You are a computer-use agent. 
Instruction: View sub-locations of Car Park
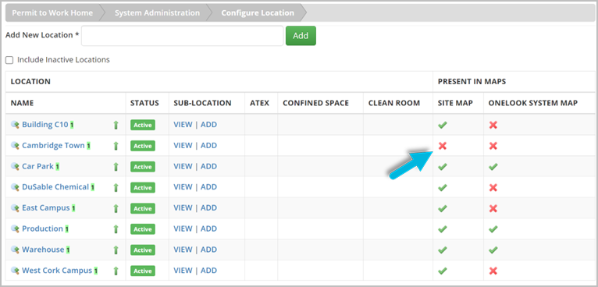[183, 167]
